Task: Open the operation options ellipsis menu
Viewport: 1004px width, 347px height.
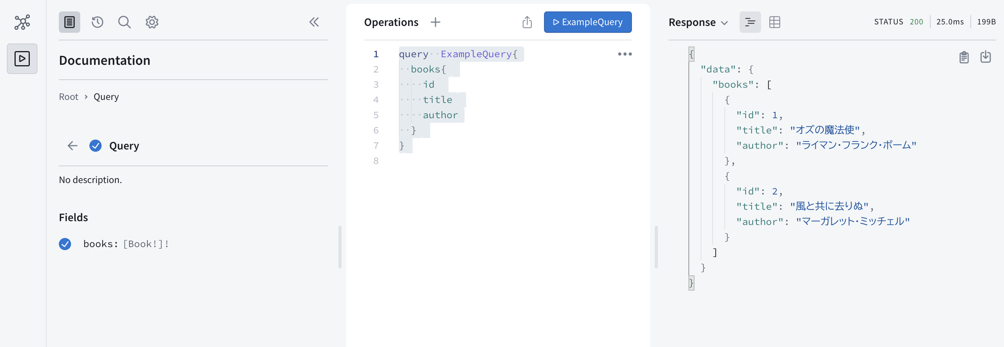Action: [625, 54]
